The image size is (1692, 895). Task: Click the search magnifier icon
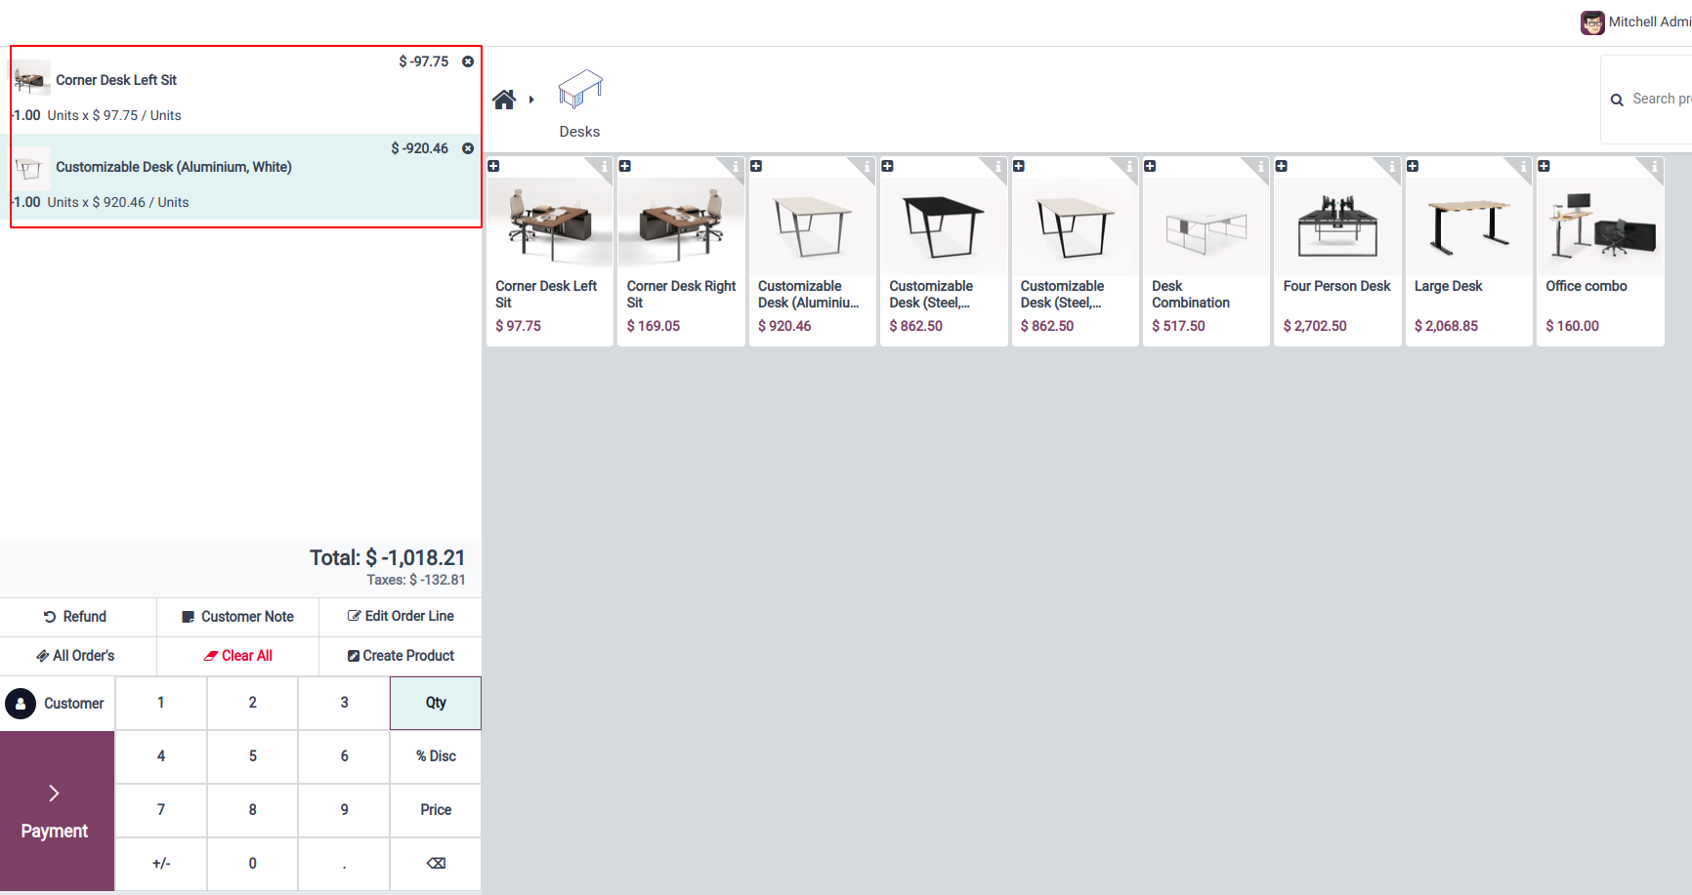coord(1617,100)
